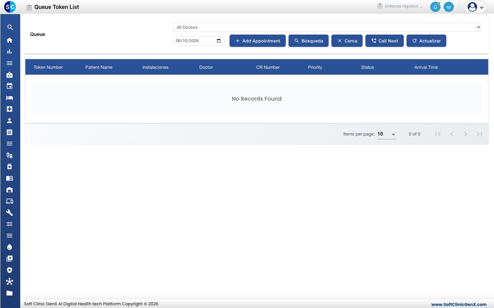The height and width of the screenshot is (308, 494).
Task: Open the Items per page dropdown
Action: [387, 134]
